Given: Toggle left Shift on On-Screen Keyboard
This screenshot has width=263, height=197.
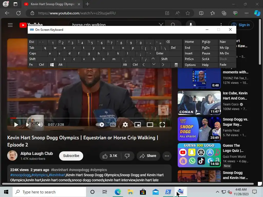Looking at the screenshot, I should point(40,59).
